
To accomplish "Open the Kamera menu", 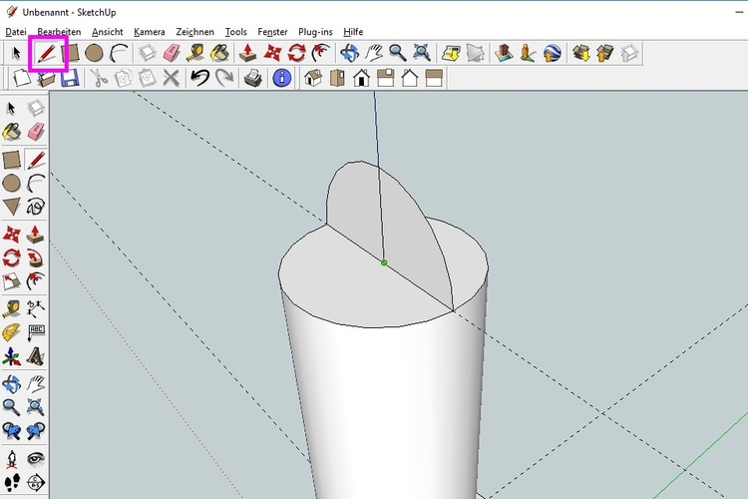I will coord(150,32).
